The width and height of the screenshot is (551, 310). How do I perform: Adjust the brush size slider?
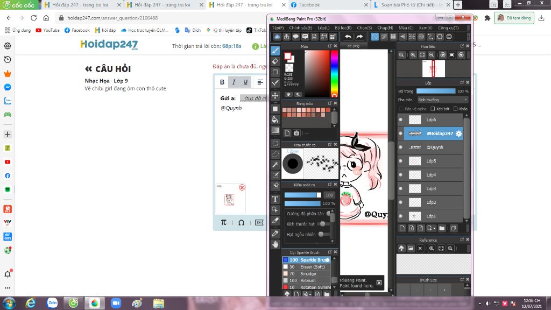point(302,195)
